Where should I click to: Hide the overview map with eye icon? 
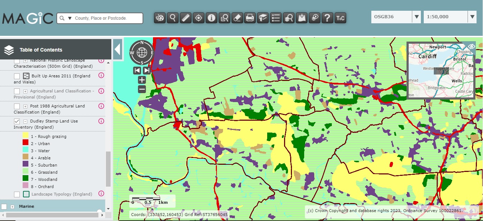[x=472, y=47]
